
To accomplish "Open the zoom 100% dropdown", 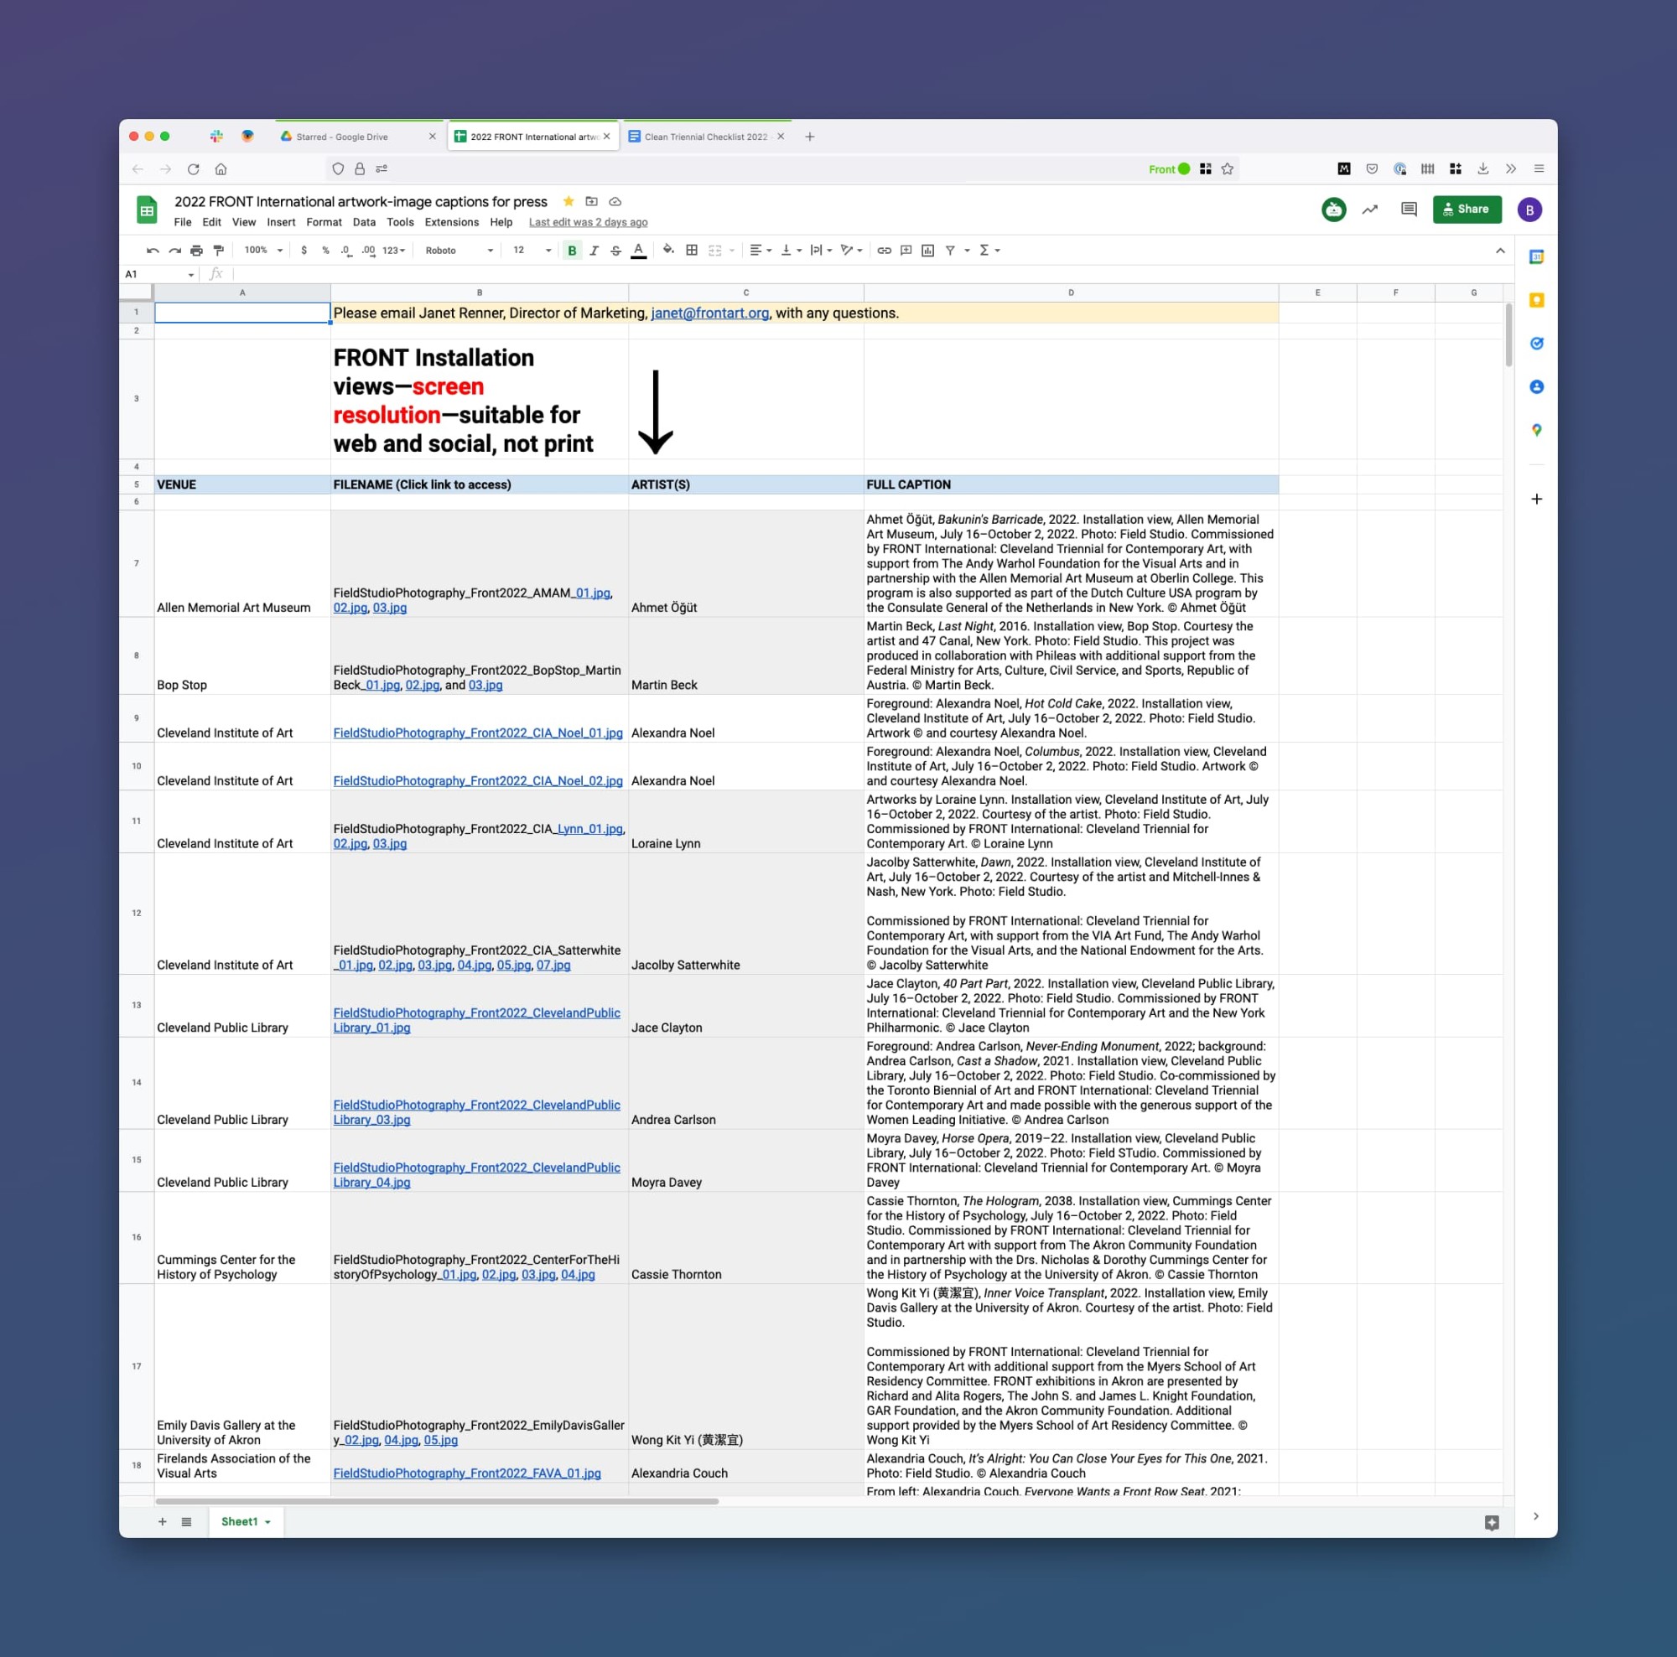I will 263,251.
